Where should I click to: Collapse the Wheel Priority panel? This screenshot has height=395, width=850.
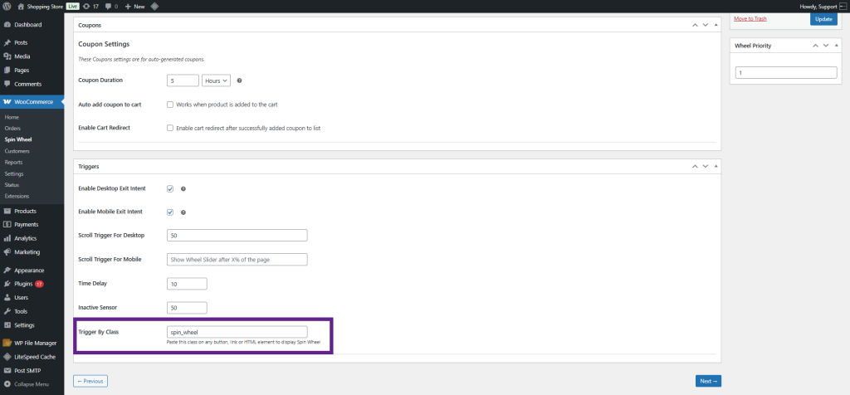coord(837,46)
